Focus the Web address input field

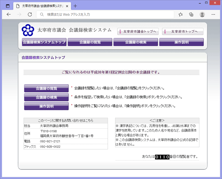click(x=105, y=14)
